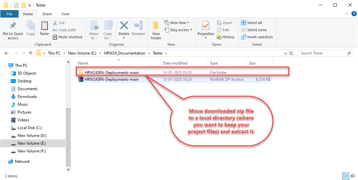The width and height of the screenshot is (358, 180).
Task: Open Help question mark icon
Action: tap(354, 14)
